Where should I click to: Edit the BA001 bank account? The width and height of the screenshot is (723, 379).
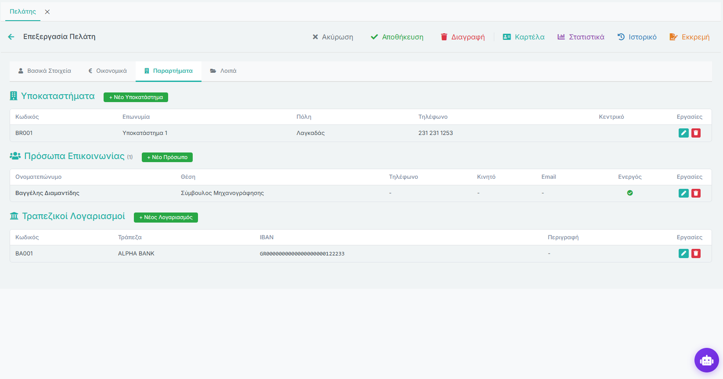point(683,253)
